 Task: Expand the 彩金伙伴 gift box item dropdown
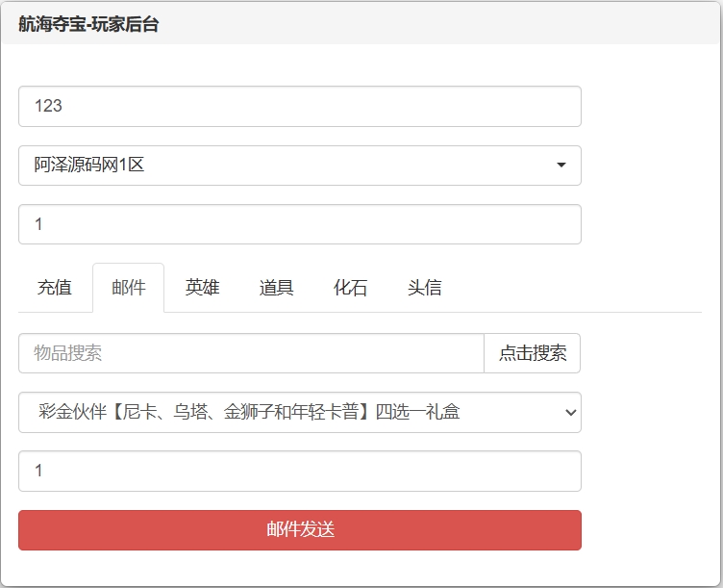coord(299,413)
